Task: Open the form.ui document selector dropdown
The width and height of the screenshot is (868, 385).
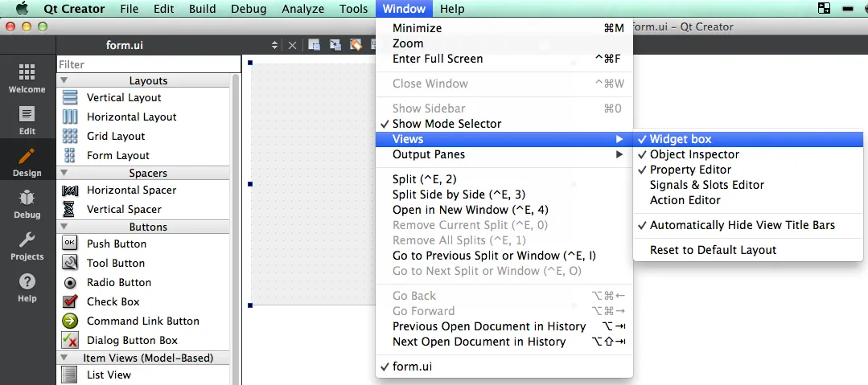Action: [x=274, y=46]
